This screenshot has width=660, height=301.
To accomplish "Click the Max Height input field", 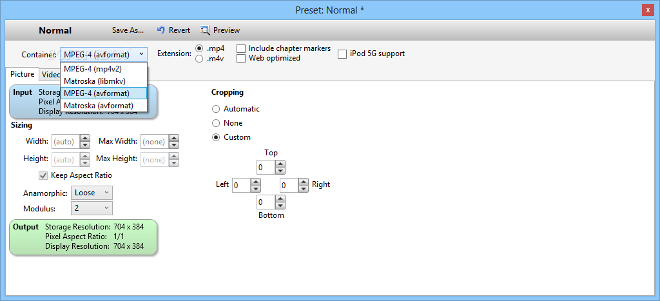I will [x=155, y=160].
